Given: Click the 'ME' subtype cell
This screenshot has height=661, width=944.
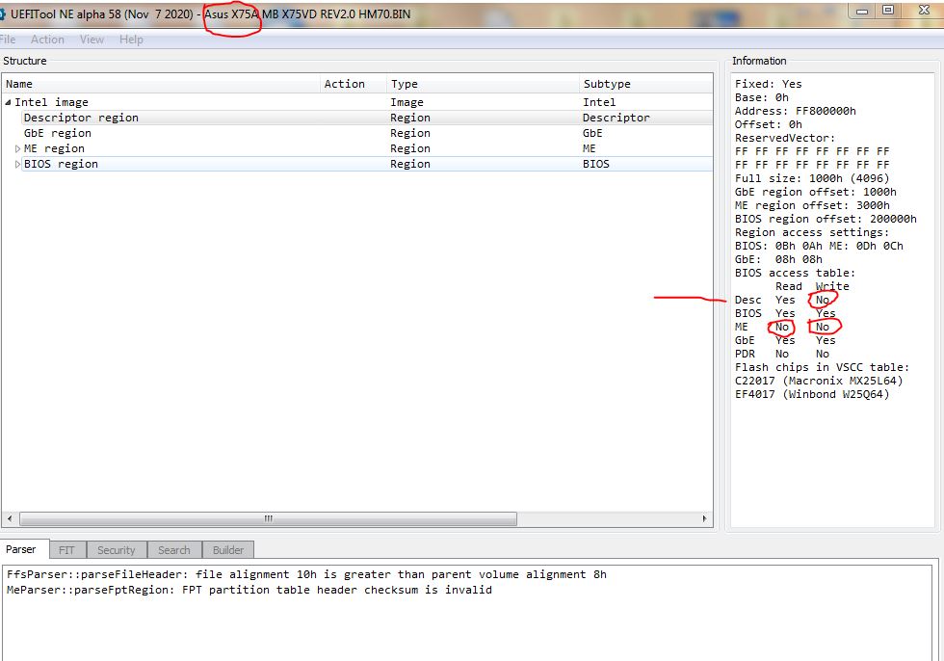Looking at the screenshot, I should tap(589, 148).
